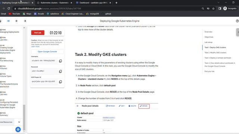Expand the Course Resources section
The width and height of the screenshot is (239, 134).
19,122
